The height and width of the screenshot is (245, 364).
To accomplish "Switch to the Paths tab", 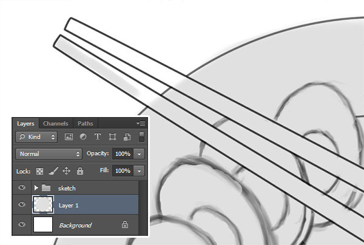I will click(x=86, y=124).
